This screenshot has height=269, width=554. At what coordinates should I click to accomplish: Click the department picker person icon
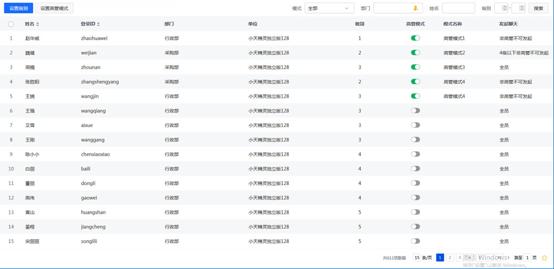coord(416,9)
